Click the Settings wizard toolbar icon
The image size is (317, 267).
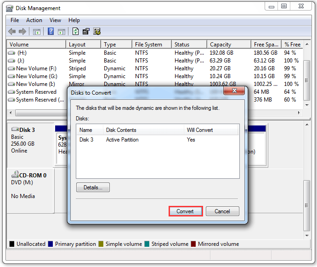pyautogui.click(x=97, y=32)
